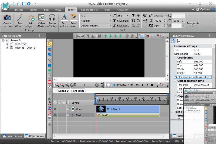
Task: Toggle all layers visibility eye in header
Action: 55,102
